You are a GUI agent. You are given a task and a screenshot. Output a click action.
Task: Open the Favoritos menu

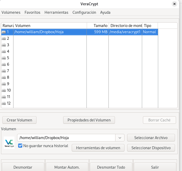[32, 12]
